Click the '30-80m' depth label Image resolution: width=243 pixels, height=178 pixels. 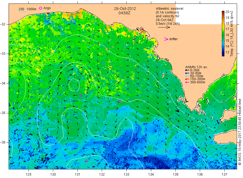pos(196,73)
